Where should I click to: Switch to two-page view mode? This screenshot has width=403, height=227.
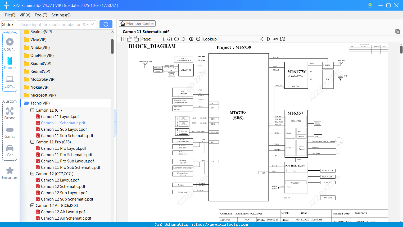point(121,39)
